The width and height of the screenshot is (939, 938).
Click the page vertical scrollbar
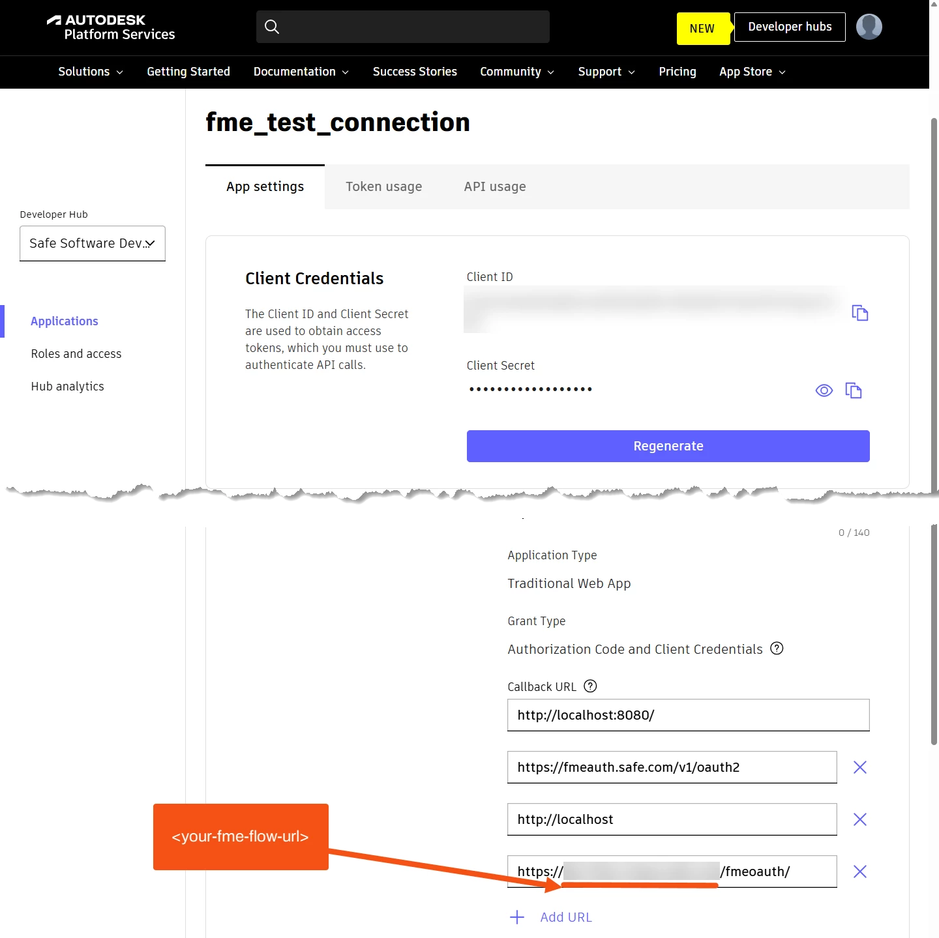coord(934,430)
